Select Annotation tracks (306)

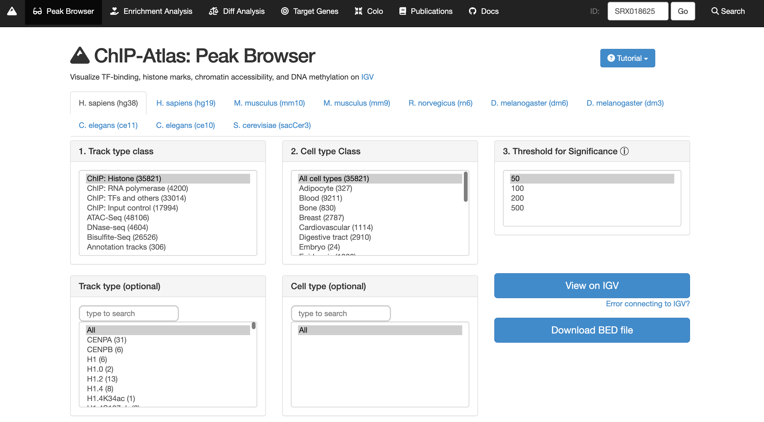click(168, 247)
